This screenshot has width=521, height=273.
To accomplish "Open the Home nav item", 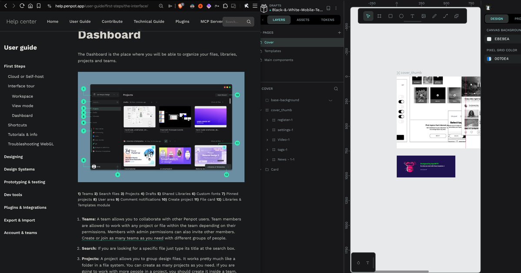I will 53,22.
